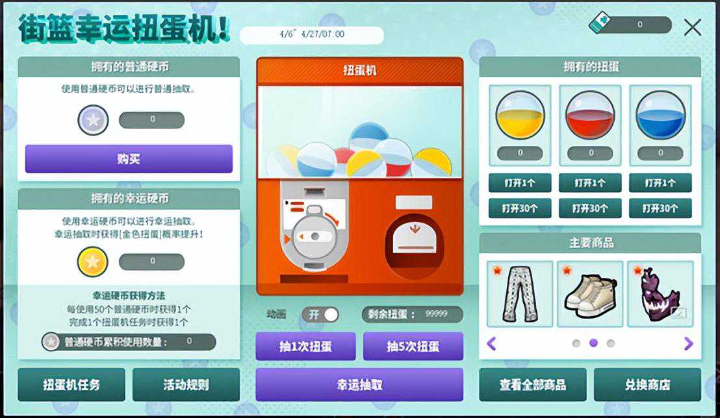
Task: Open the 扭蛋机任务 tasks panel
Action: coord(71,384)
